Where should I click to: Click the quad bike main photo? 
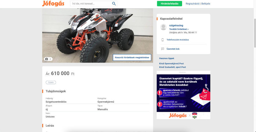[x=98, y=36]
